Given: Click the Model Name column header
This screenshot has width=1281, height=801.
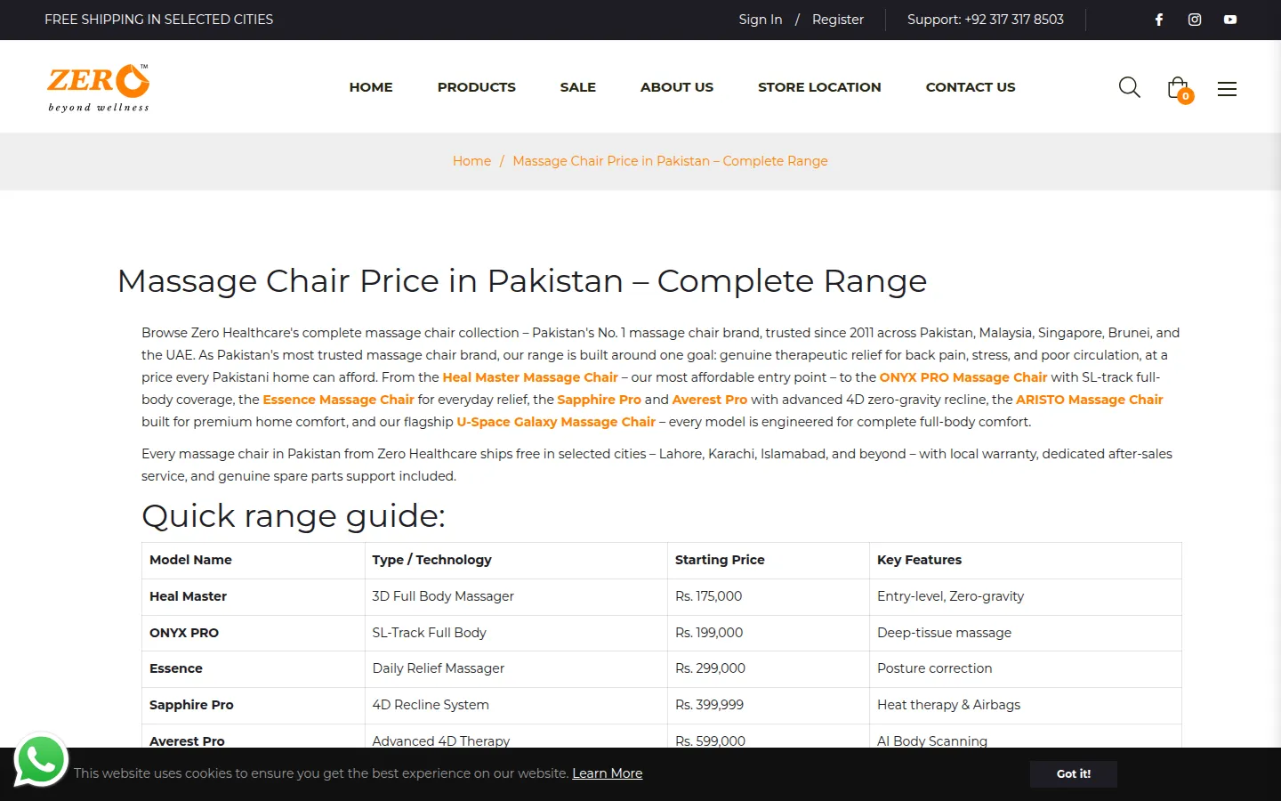Looking at the screenshot, I should 254,561.
